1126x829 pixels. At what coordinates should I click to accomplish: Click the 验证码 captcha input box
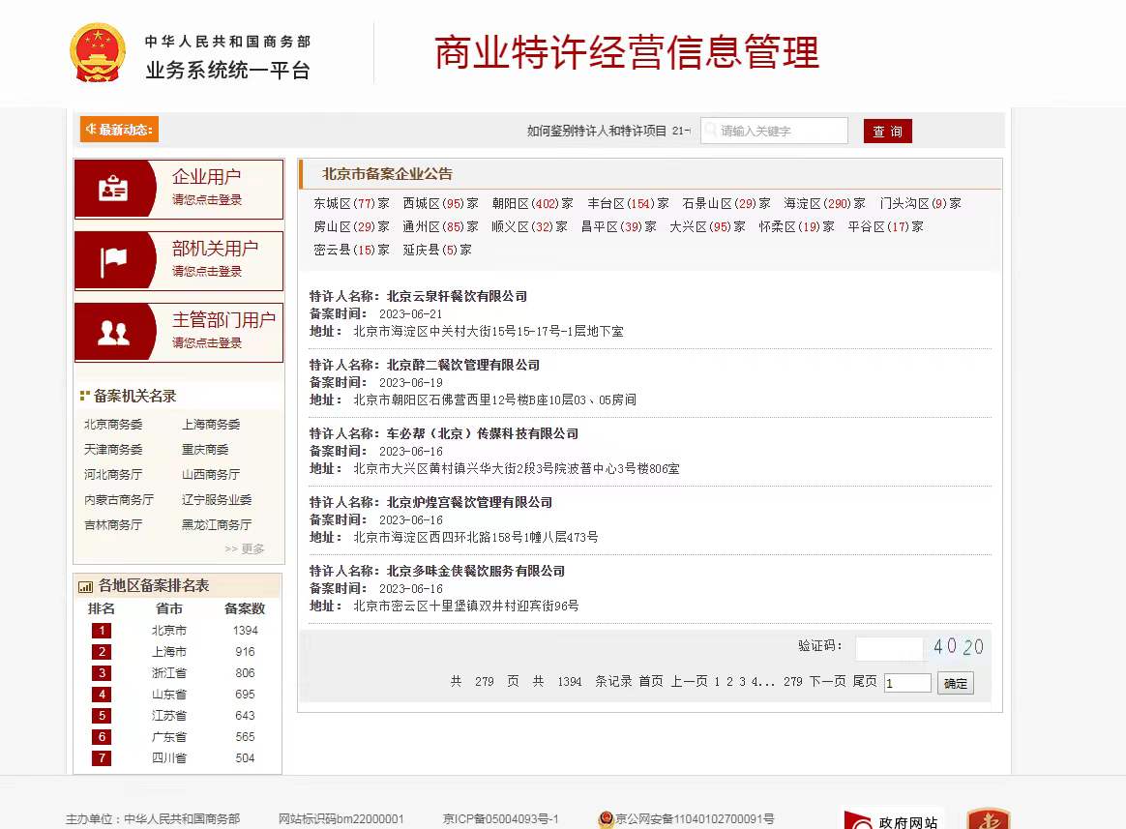click(x=889, y=648)
